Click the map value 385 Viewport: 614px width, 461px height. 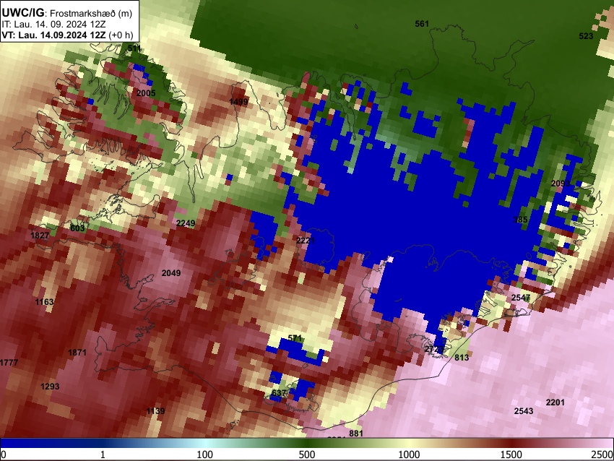coord(520,220)
